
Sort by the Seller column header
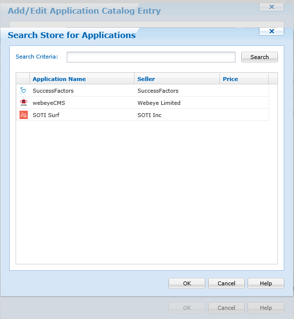point(146,79)
